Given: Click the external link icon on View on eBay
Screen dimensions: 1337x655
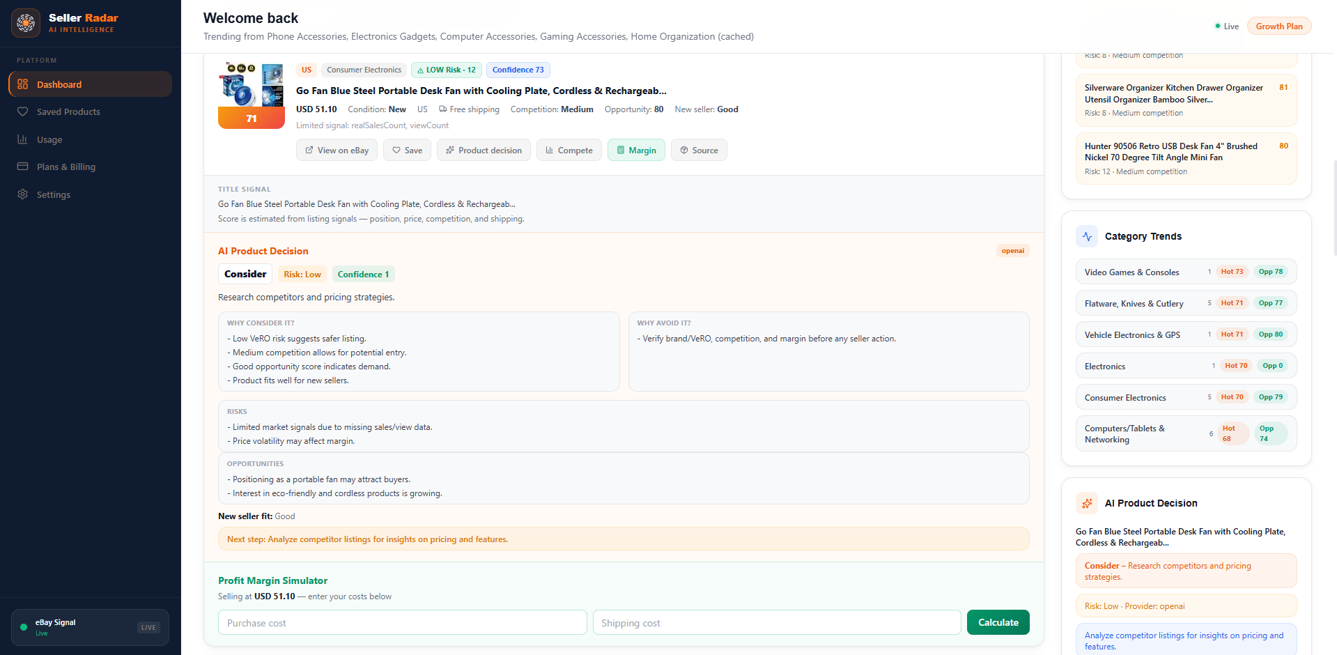Looking at the screenshot, I should click(x=309, y=151).
